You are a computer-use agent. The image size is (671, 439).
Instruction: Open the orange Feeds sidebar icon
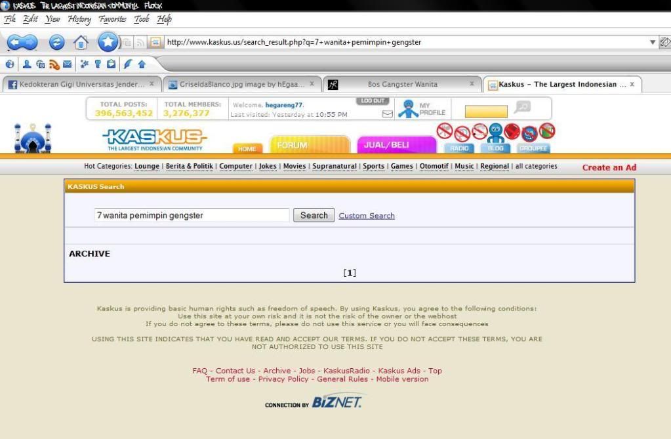point(54,64)
